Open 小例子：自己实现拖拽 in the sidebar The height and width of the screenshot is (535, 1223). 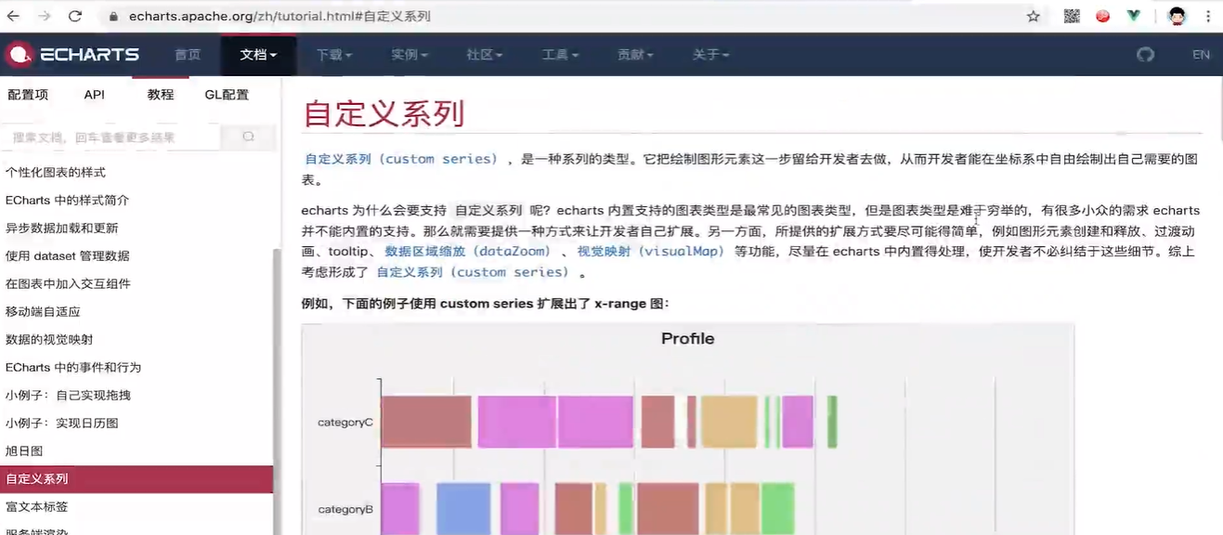68,396
